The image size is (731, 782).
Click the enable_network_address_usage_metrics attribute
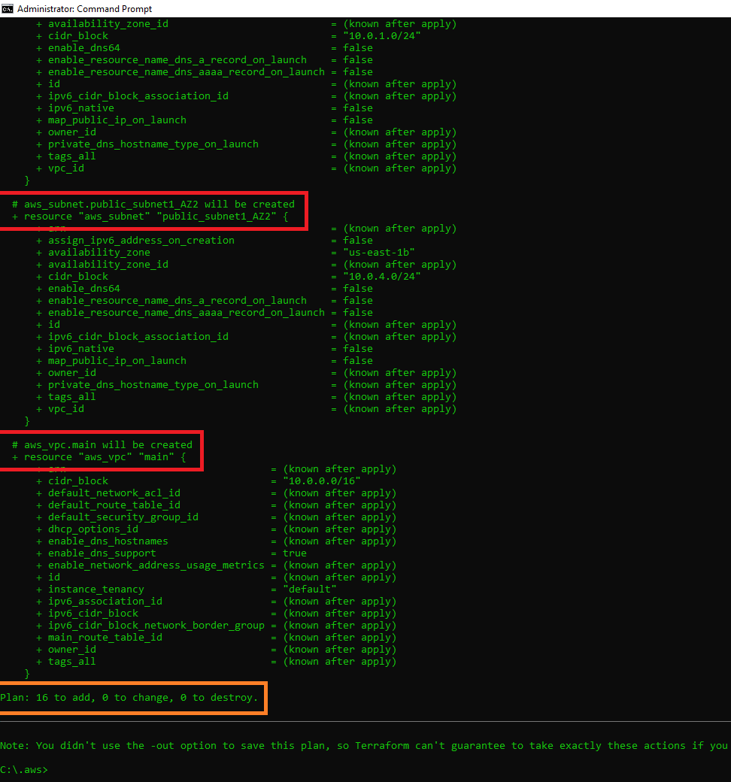[x=156, y=565]
